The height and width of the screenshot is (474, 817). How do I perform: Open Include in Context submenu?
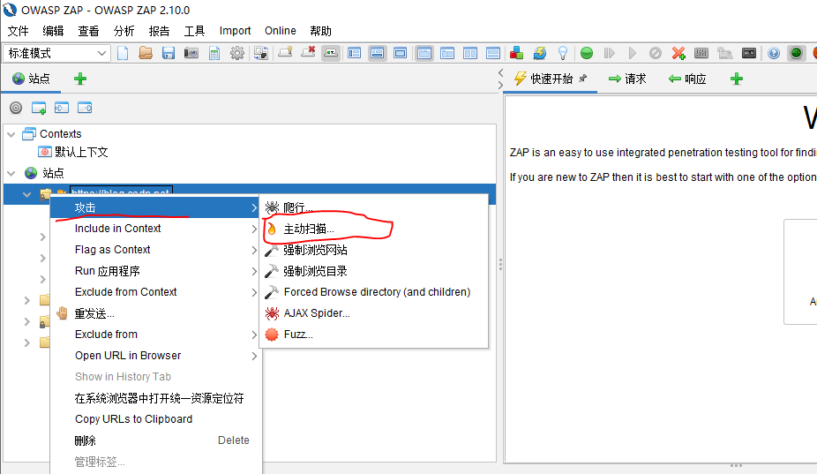tap(156, 229)
